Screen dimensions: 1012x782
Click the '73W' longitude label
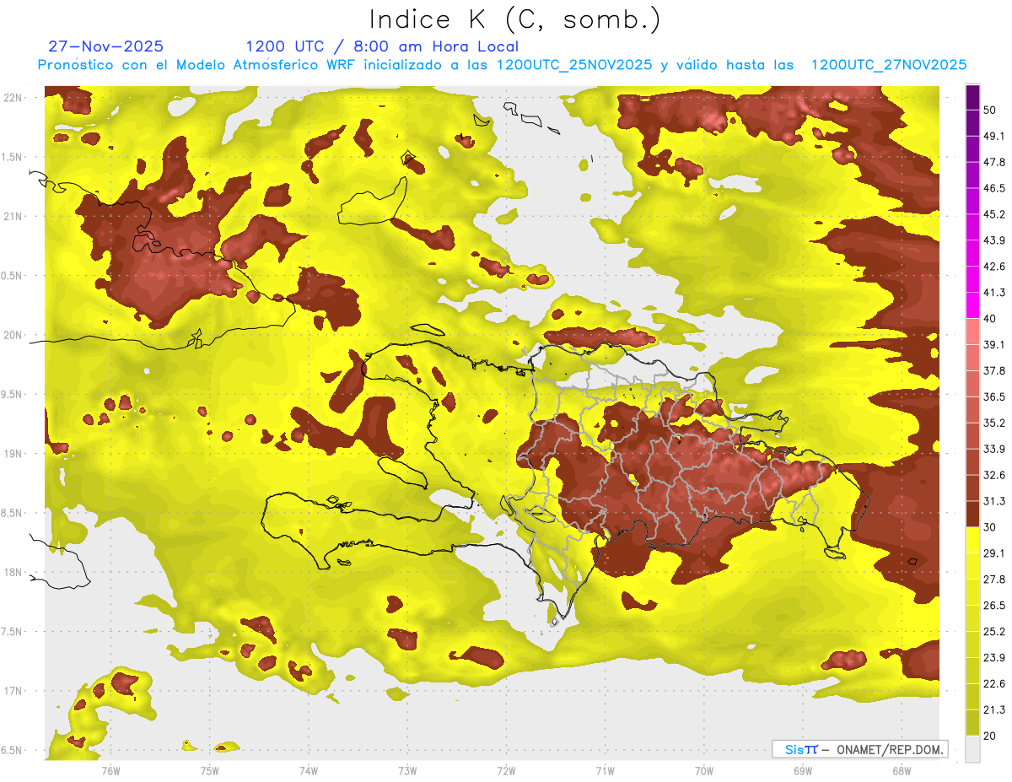coord(407,771)
